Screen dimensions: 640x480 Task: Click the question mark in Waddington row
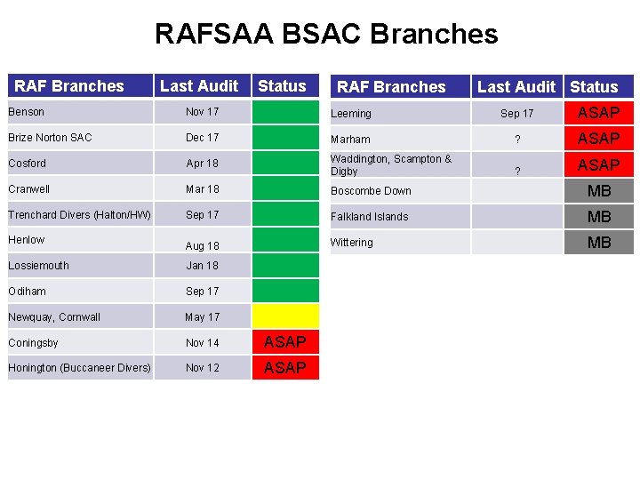coord(517,171)
